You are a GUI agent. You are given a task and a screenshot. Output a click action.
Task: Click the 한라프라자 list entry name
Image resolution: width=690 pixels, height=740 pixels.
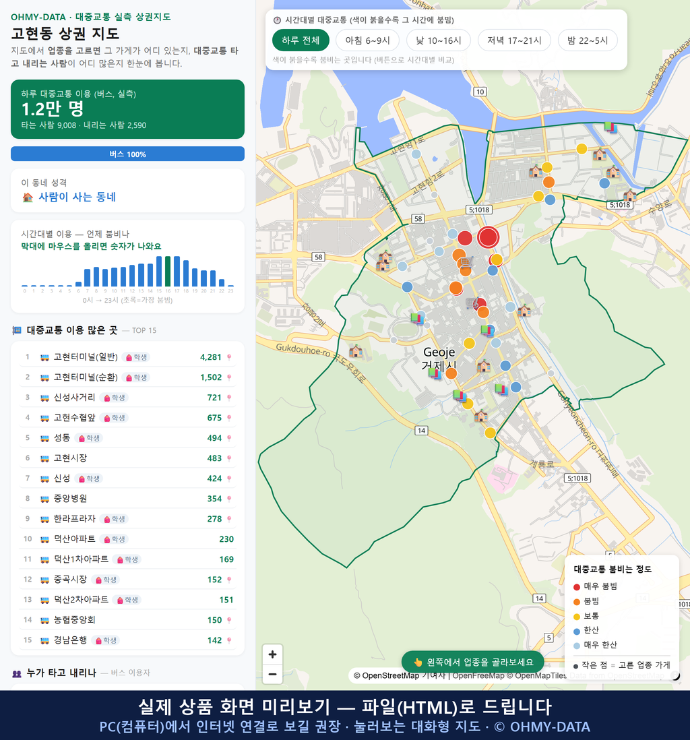[75, 519]
